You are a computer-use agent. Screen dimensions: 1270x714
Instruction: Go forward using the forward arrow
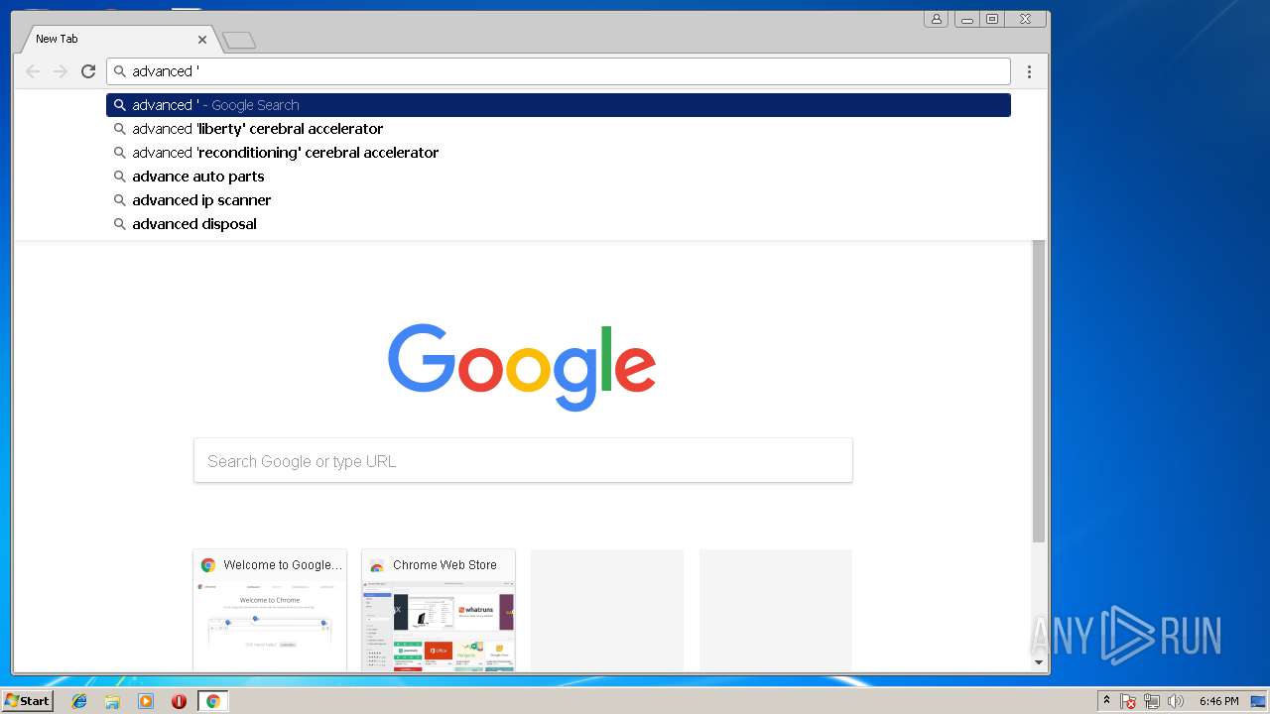(x=61, y=71)
